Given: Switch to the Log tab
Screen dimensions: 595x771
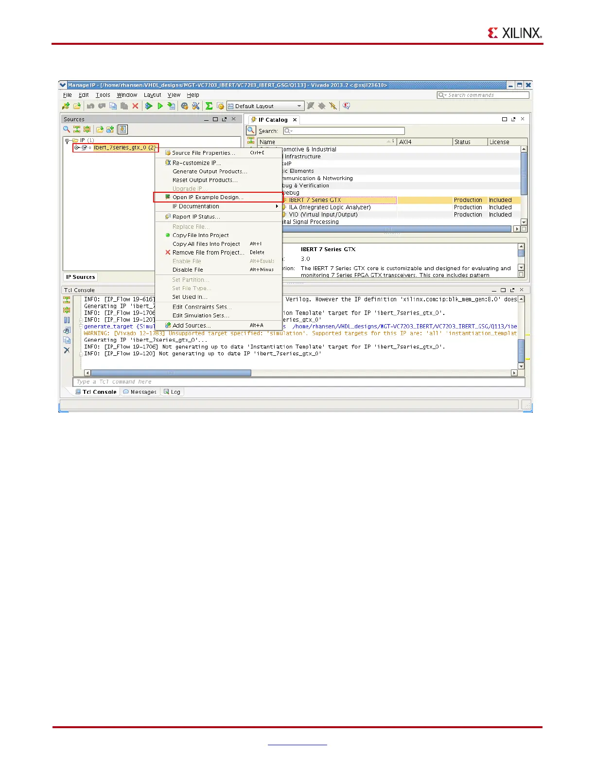Looking at the screenshot, I should (x=172, y=392).
